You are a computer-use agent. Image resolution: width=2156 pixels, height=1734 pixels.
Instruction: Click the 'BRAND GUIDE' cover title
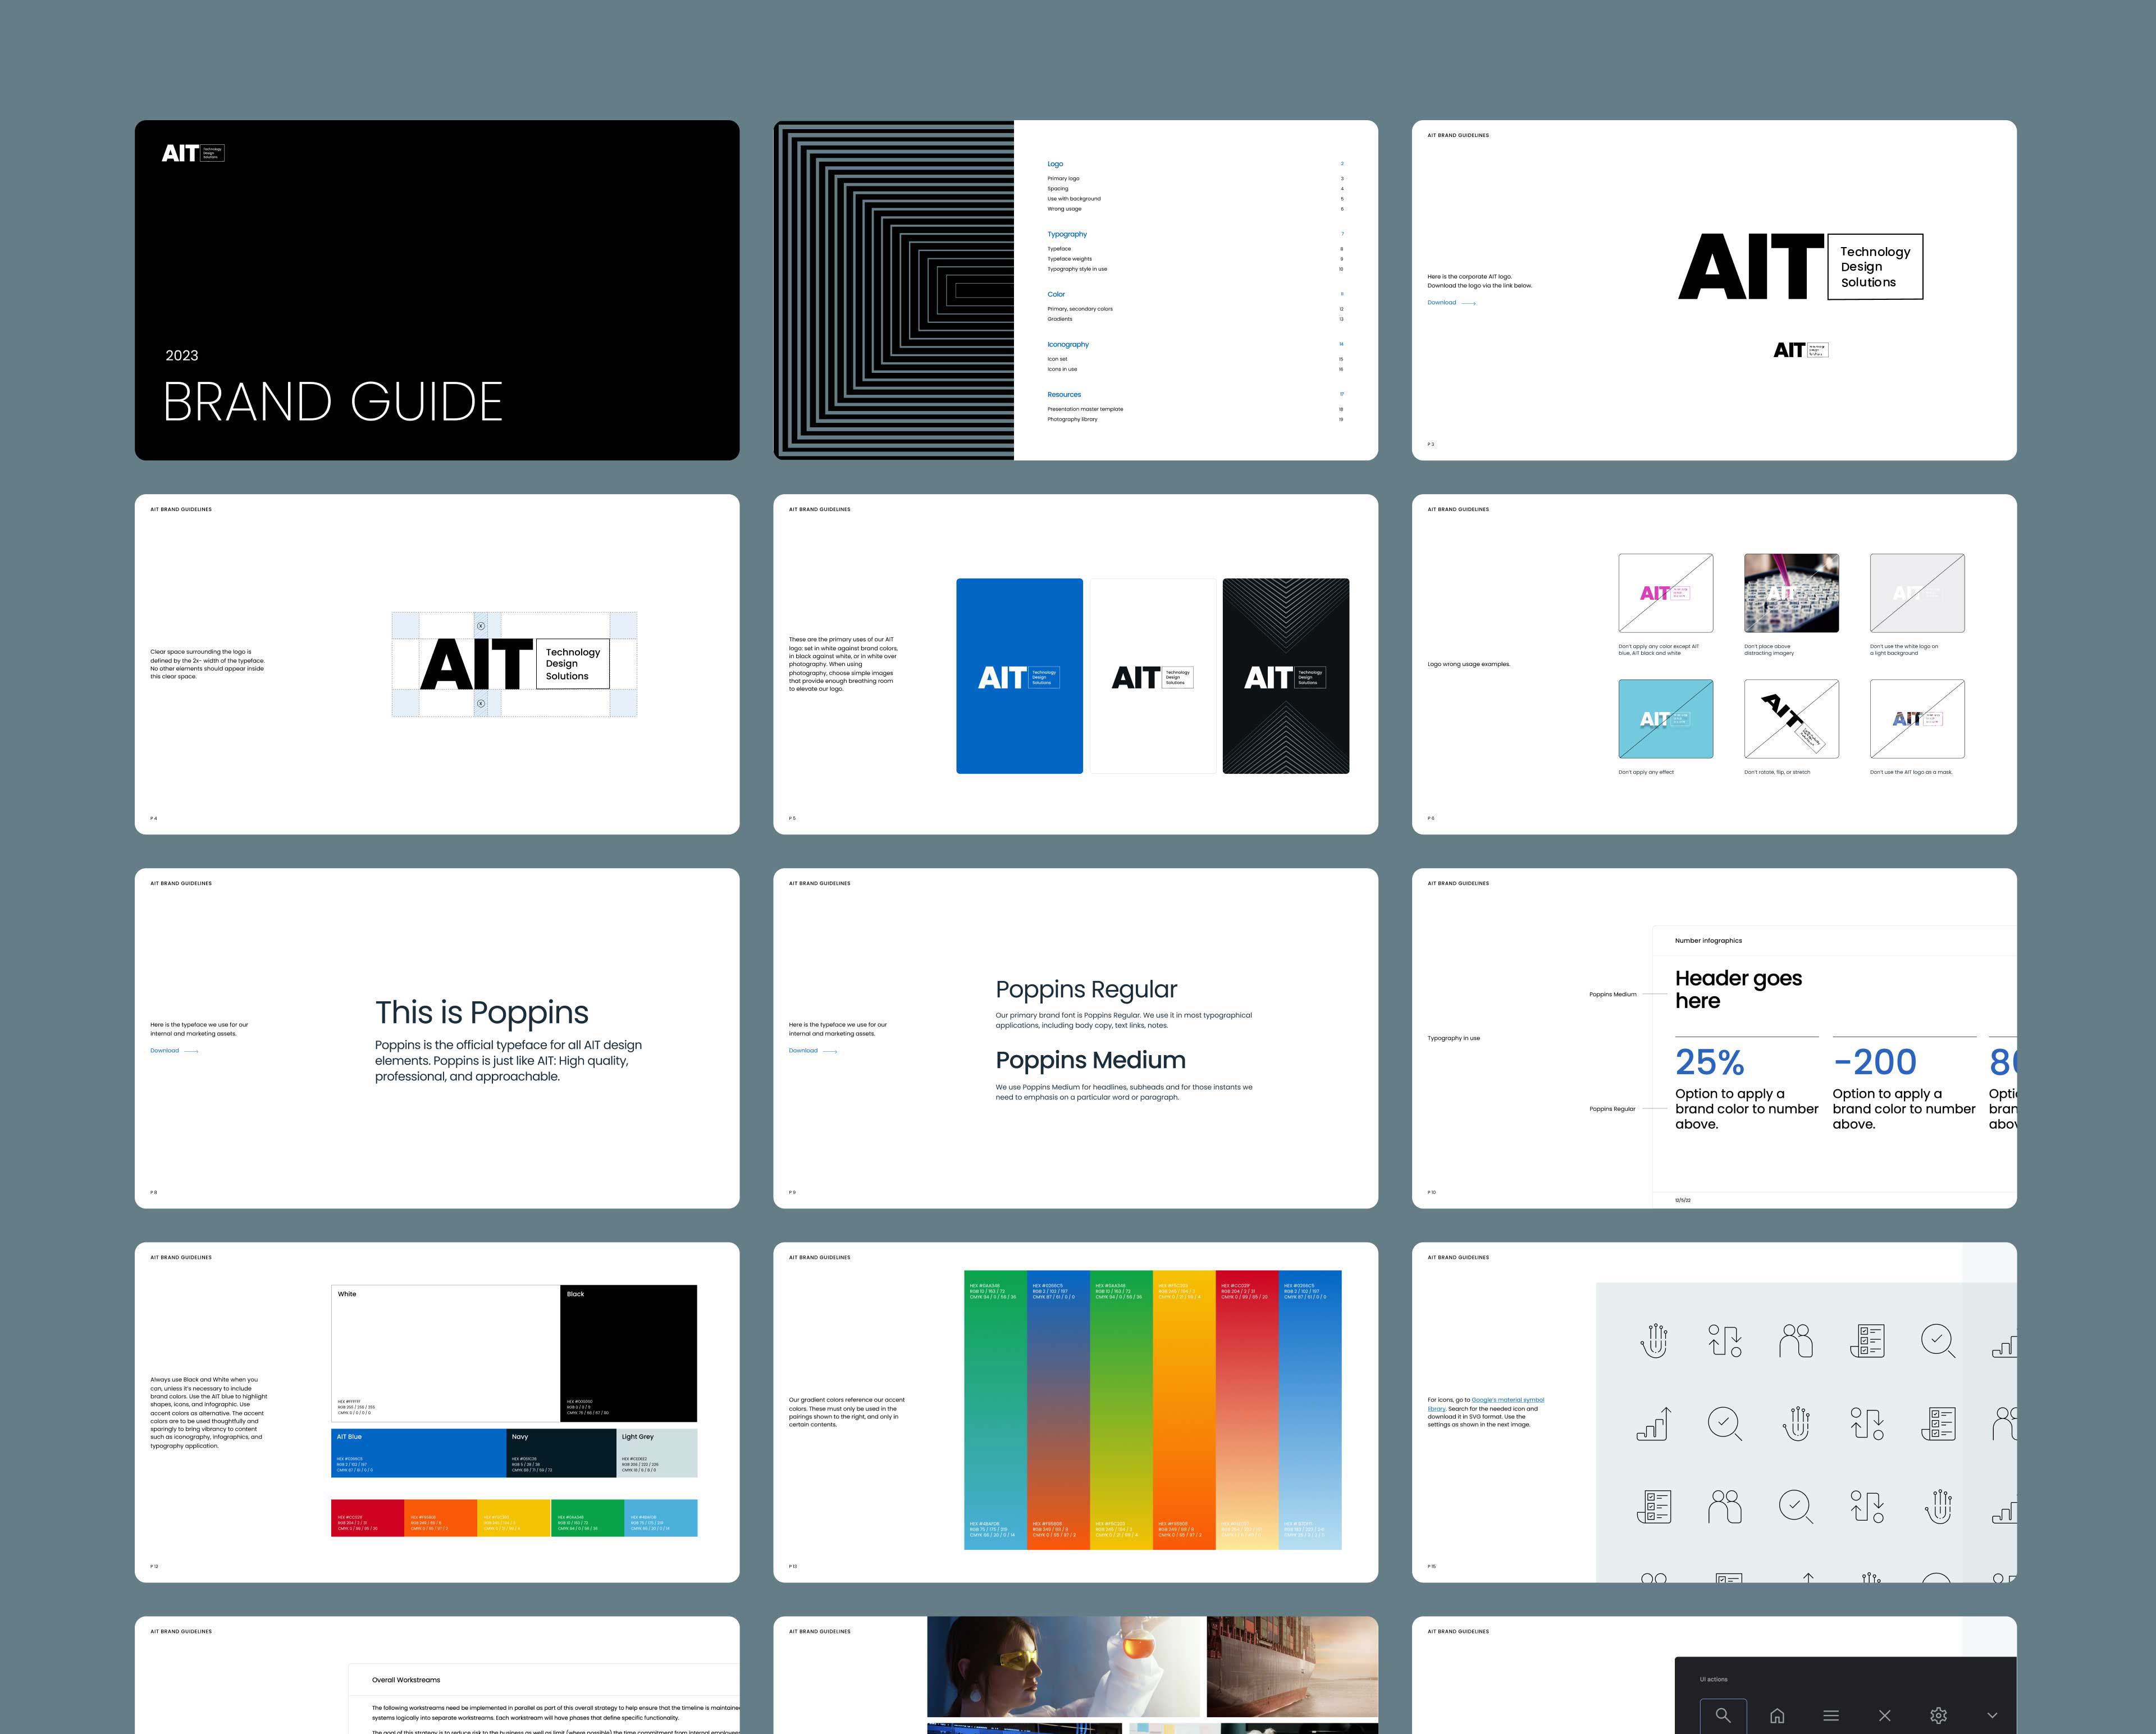(x=333, y=402)
